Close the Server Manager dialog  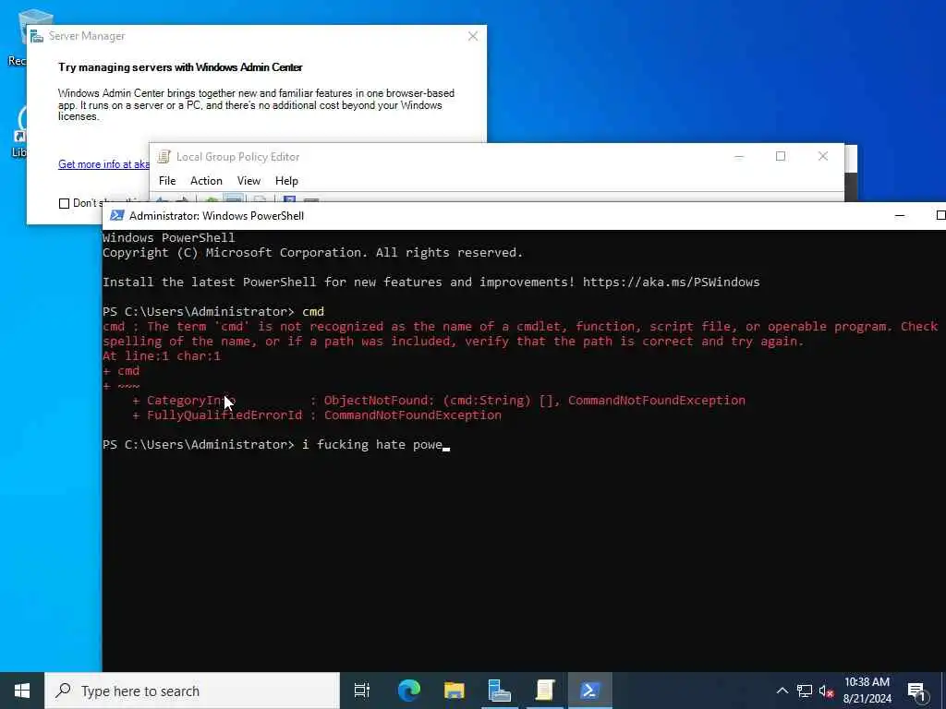point(473,36)
